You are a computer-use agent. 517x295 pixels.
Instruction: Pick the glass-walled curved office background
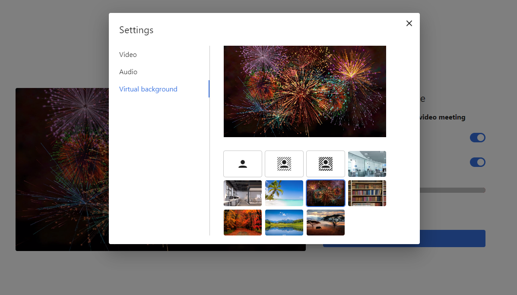(x=367, y=164)
